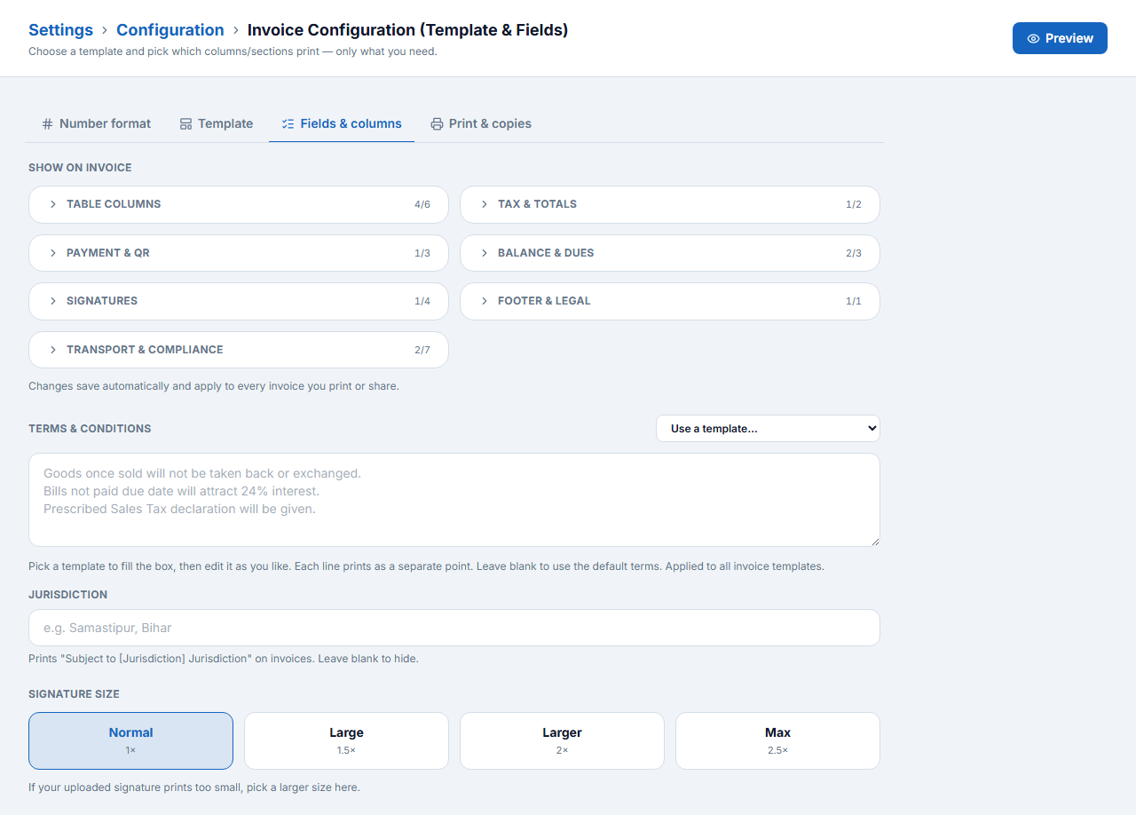Open the Number format tab

coord(97,123)
